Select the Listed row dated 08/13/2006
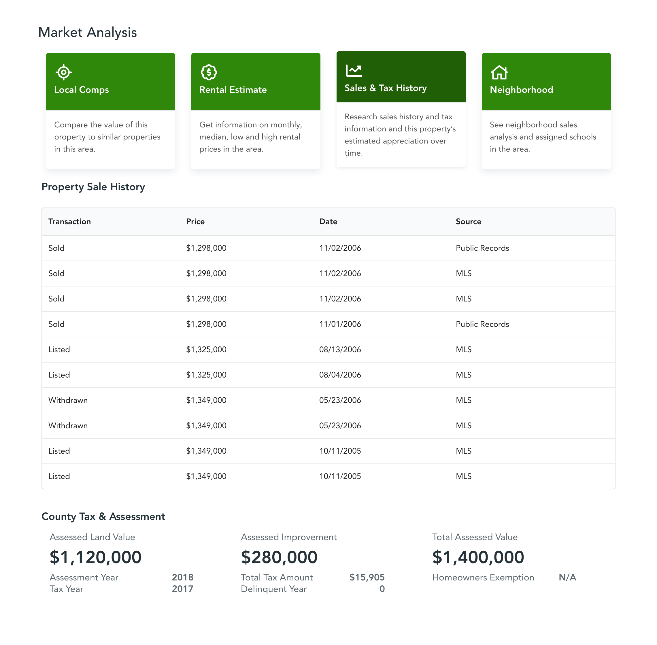The image size is (657, 645). point(328,350)
